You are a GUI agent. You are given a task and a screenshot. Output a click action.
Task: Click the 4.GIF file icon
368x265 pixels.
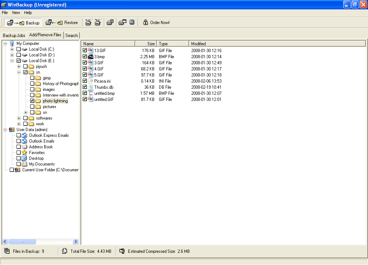[x=91, y=69]
